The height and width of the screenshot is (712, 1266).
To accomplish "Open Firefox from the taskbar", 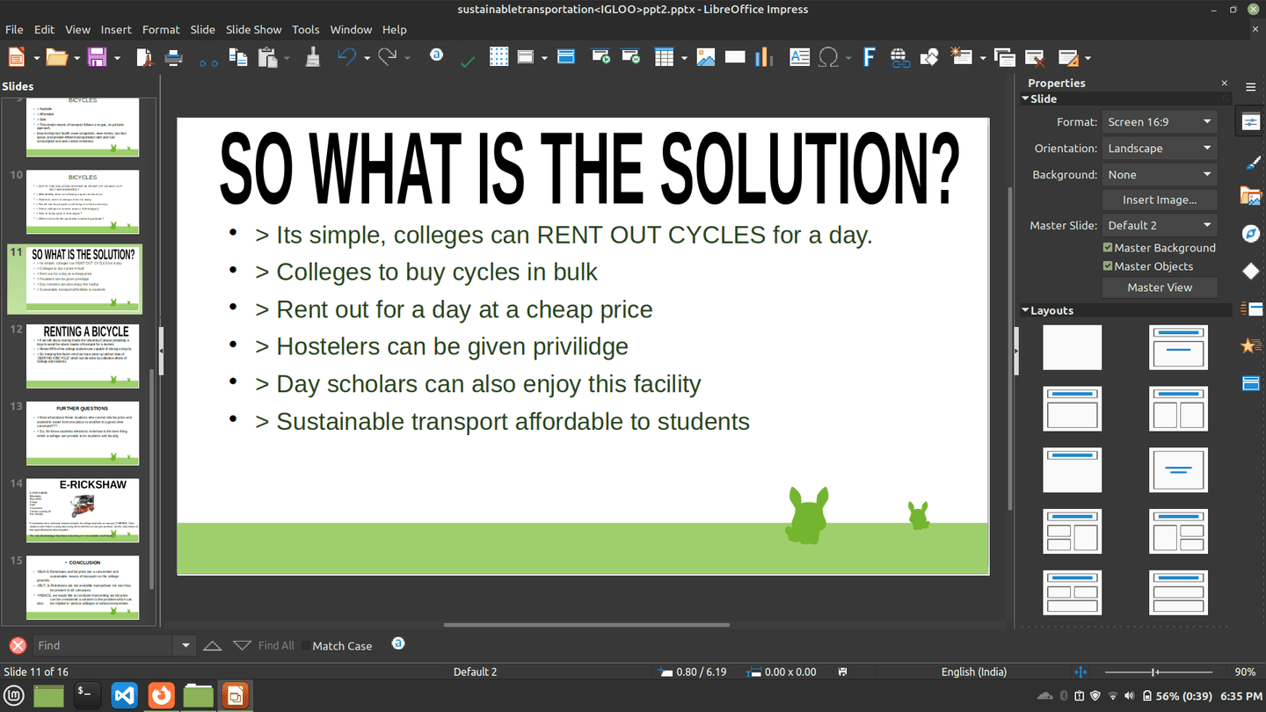I will coord(162,695).
